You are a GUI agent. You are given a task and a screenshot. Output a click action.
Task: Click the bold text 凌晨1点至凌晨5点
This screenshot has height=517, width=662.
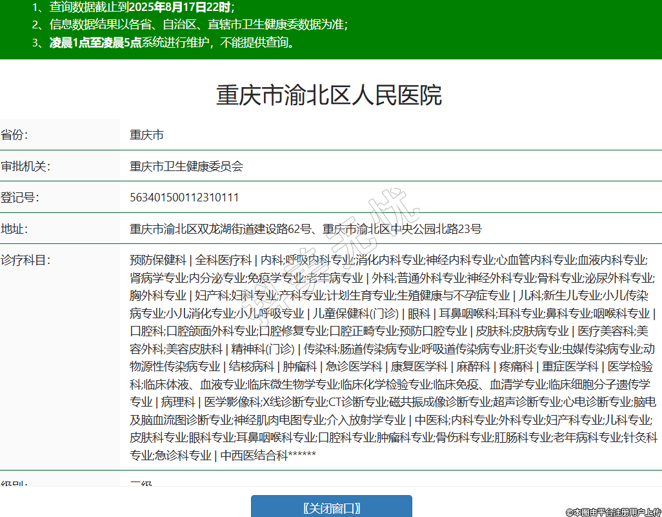tap(95, 43)
